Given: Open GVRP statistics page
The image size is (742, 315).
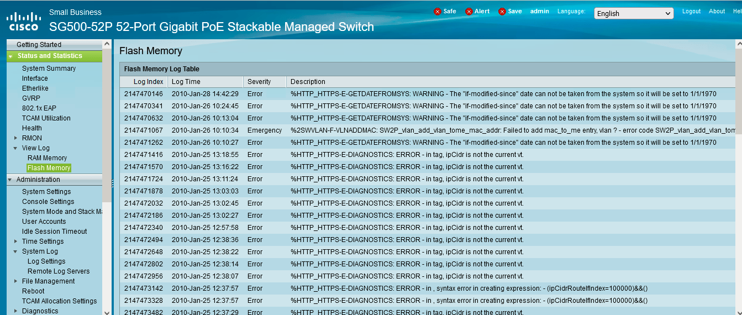Looking at the screenshot, I should pos(31,98).
